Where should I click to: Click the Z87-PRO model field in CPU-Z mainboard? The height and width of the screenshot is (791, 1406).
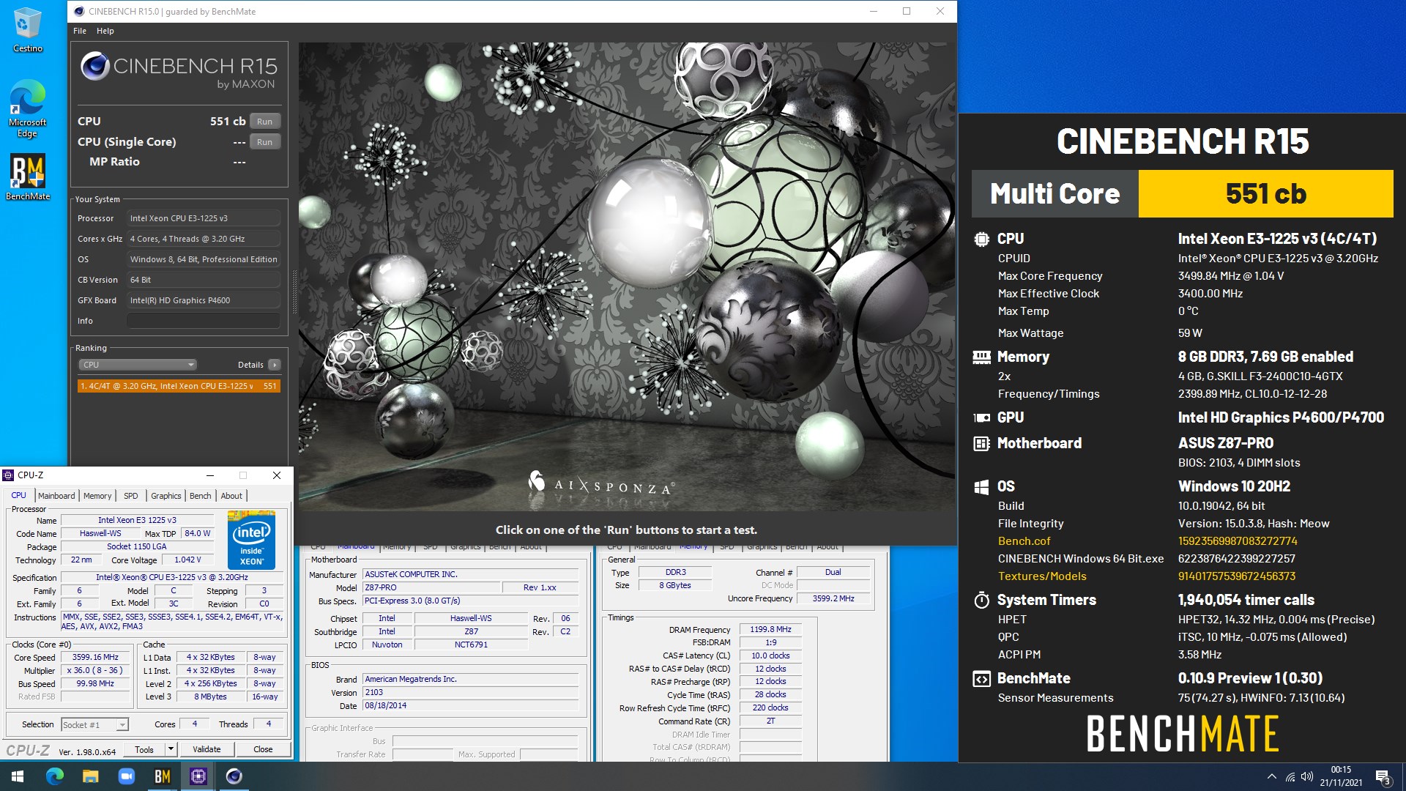pyautogui.click(x=431, y=587)
